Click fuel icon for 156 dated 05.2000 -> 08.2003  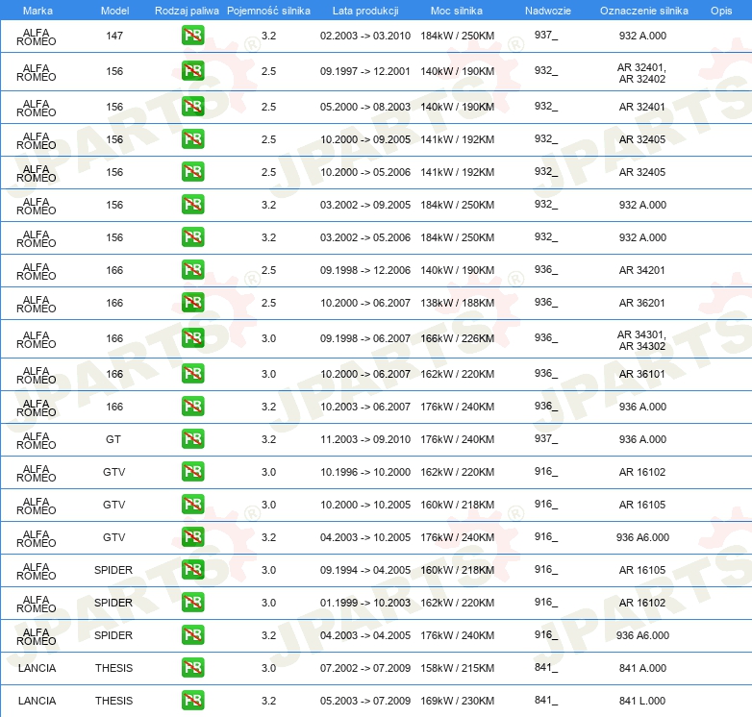[192, 107]
